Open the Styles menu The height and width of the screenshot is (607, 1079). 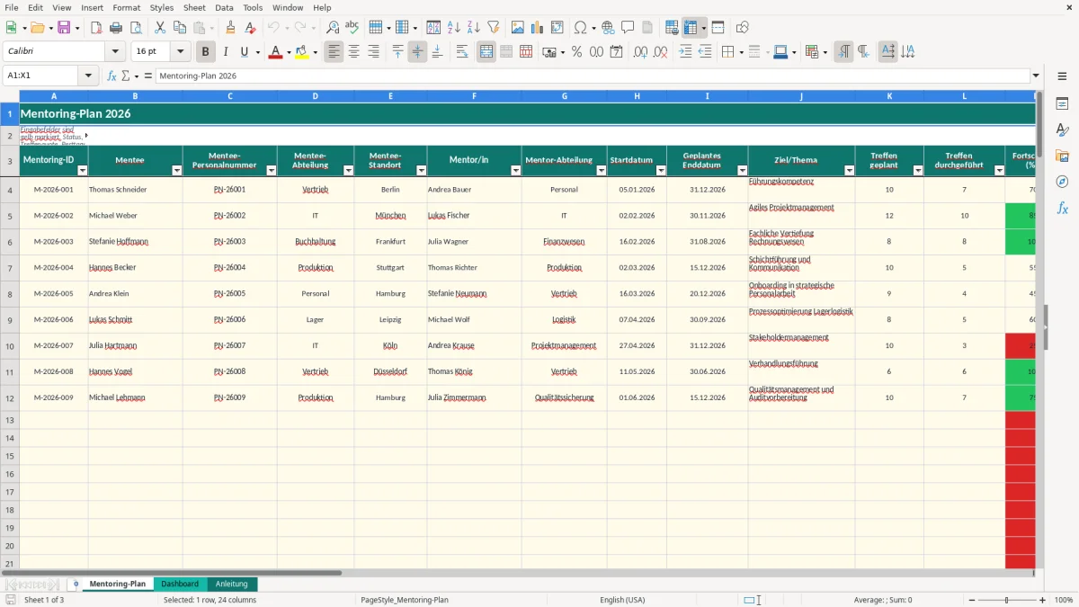pyautogui.click(x=162, y=7)
